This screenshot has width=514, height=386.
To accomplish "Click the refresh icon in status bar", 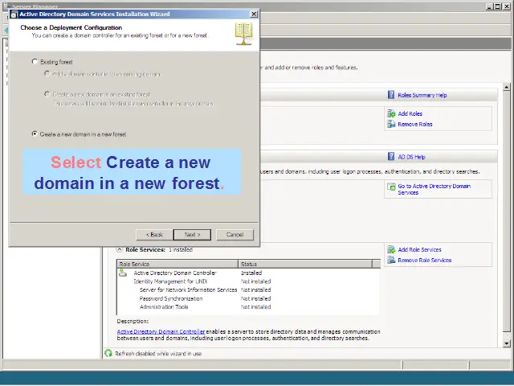I will tap(108, 354).
